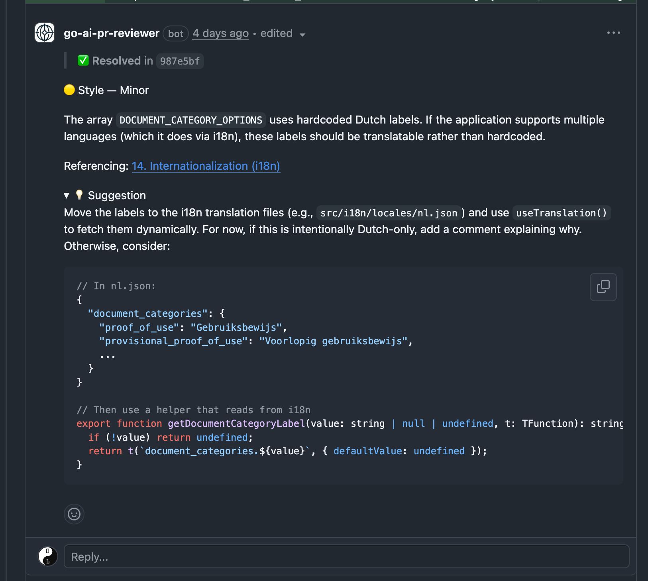Click the yellow Style severity dot
The height and width of the screenshot is (581, 648).
tap(69, 90)
